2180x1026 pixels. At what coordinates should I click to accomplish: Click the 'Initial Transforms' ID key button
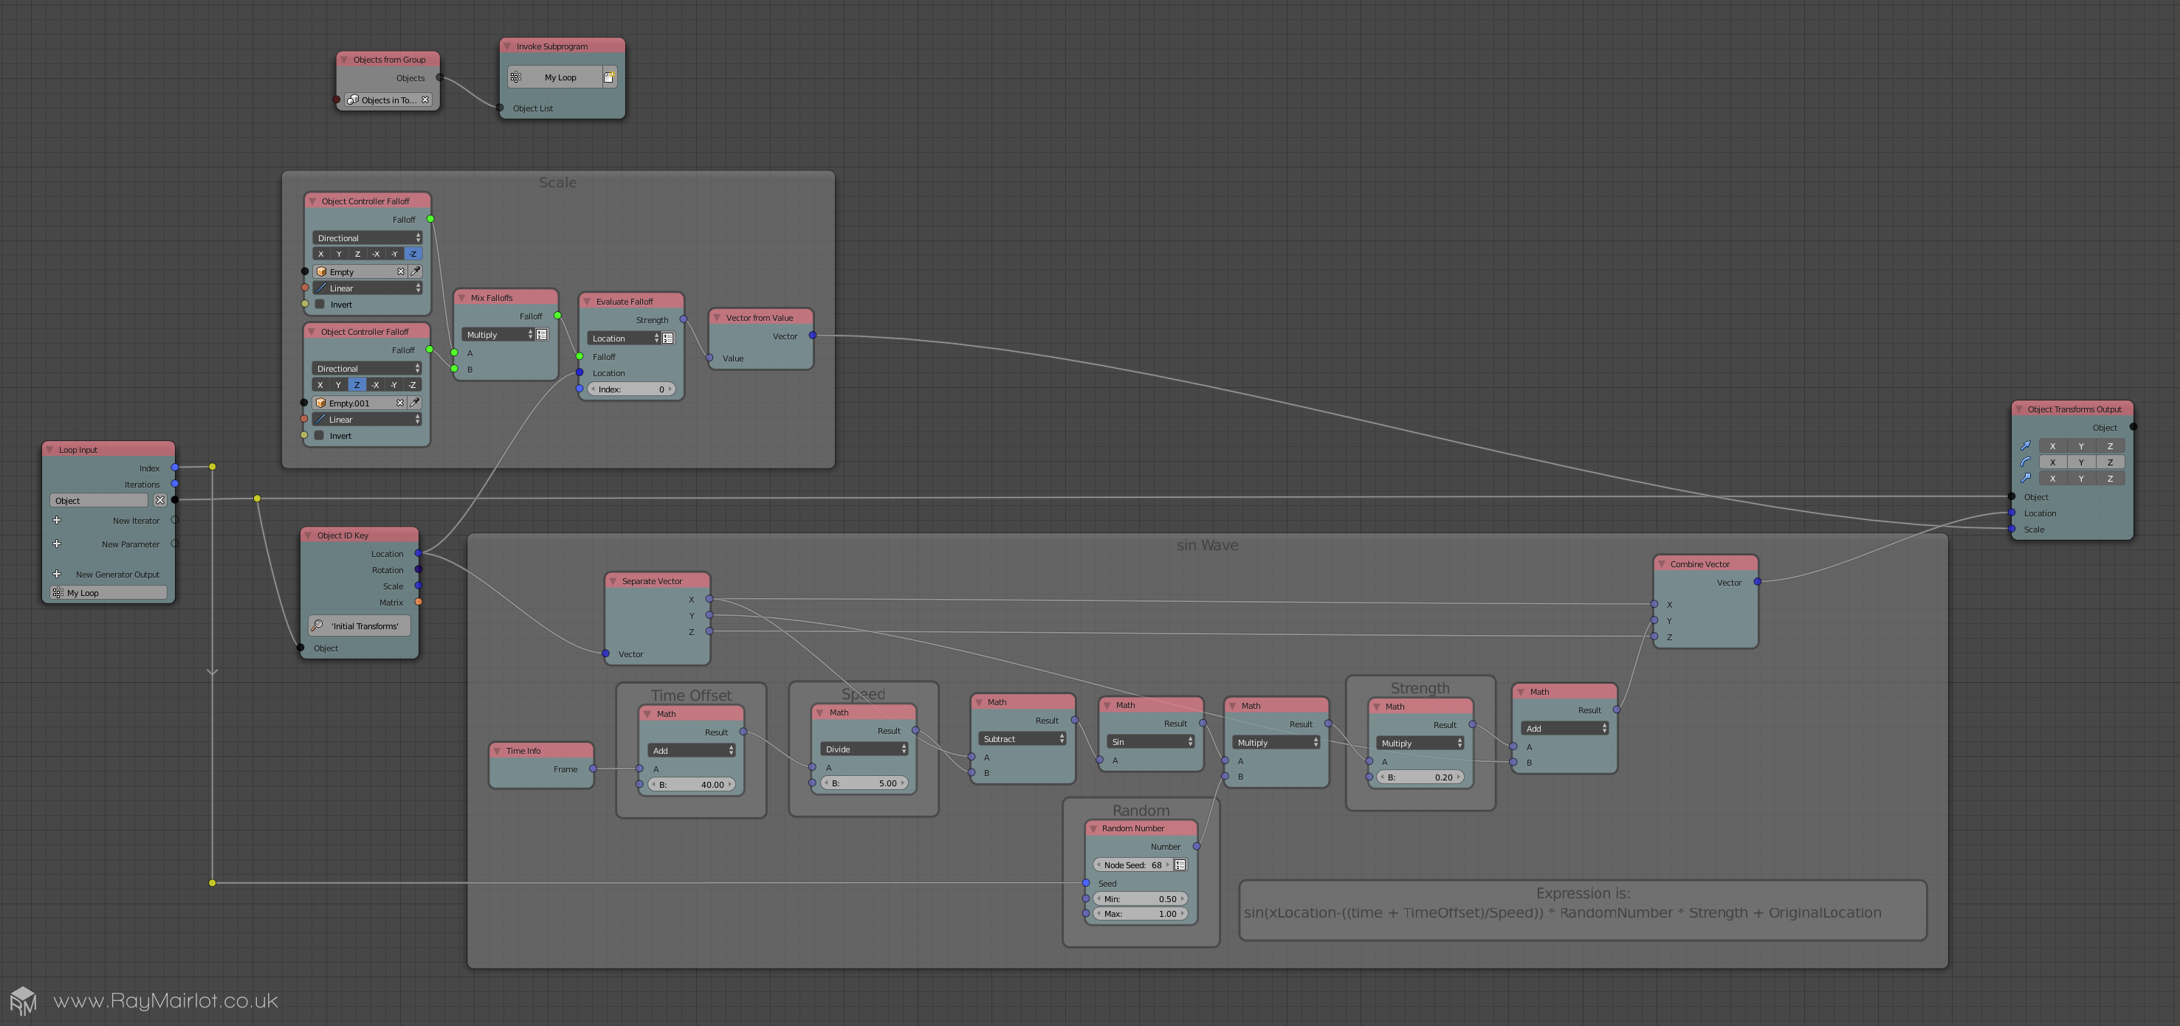359,626
